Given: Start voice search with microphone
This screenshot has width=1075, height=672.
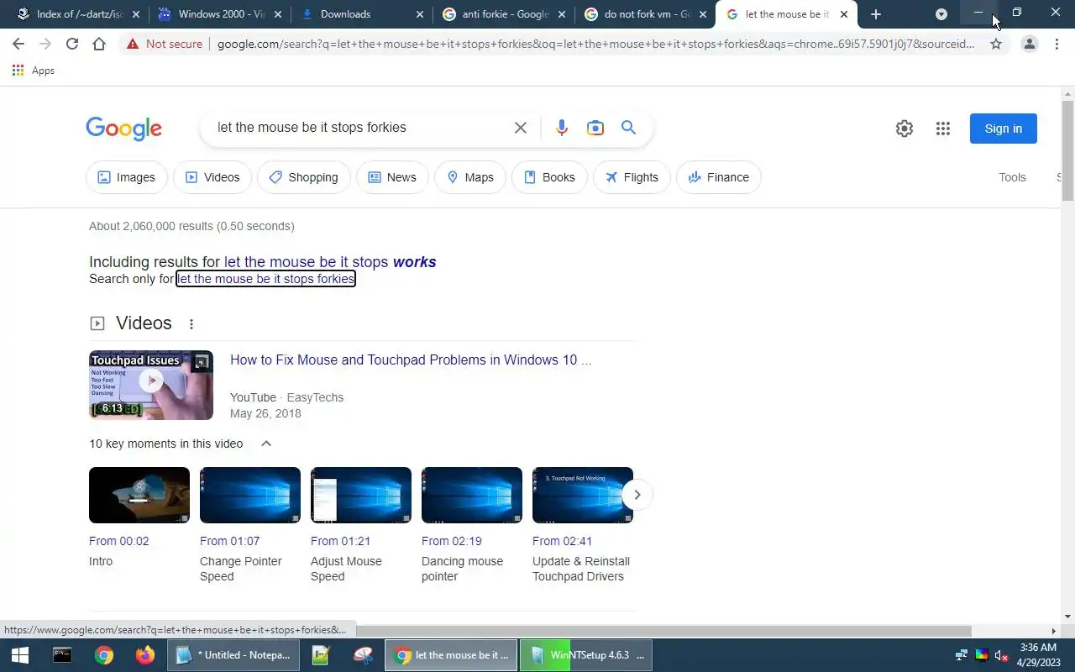Looking at the screenshot, I should (x=562, y=128).
